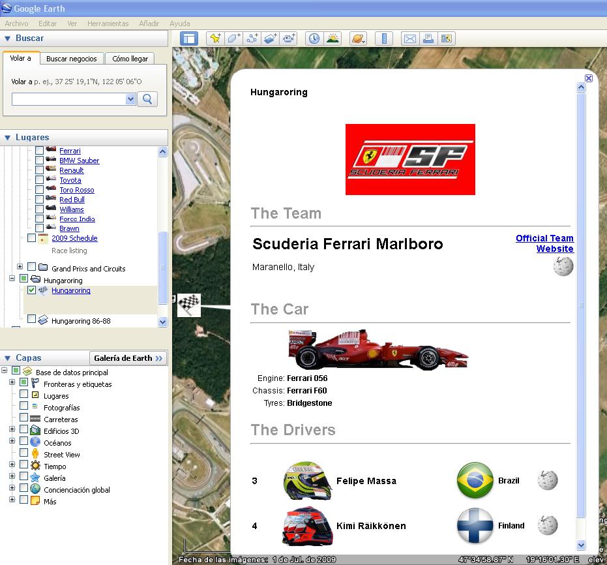Image resolution: width=607 pixels, height=565 pixels.
Task: Open the planet switcher dropdown
Action: click(x=359, y=38)
